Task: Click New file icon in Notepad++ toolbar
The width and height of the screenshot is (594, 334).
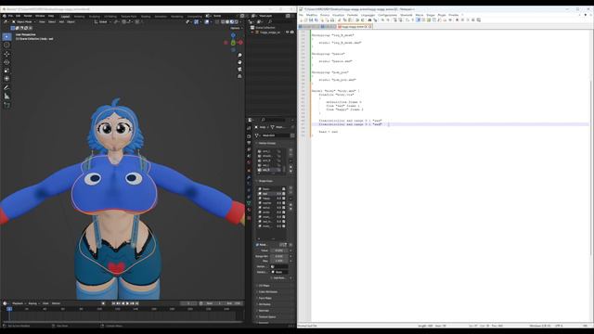Action: (301, 19)
